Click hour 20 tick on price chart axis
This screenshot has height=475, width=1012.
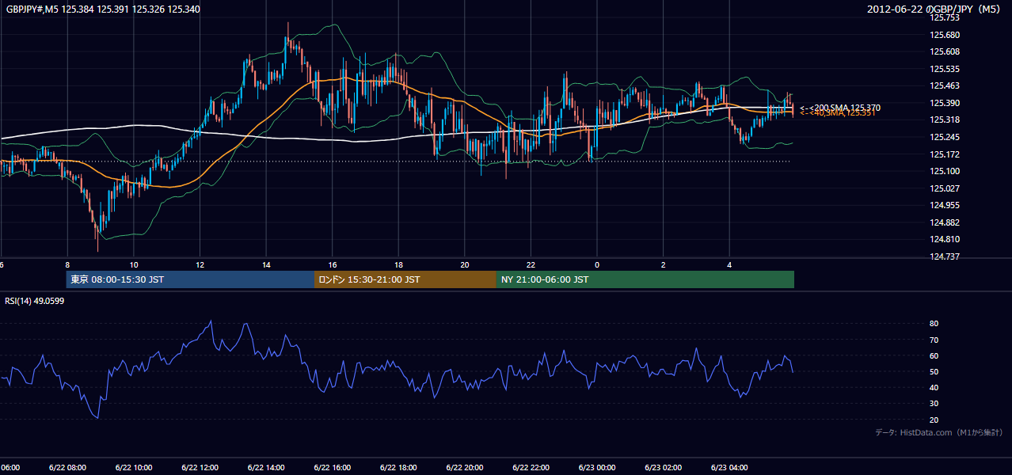465,265
